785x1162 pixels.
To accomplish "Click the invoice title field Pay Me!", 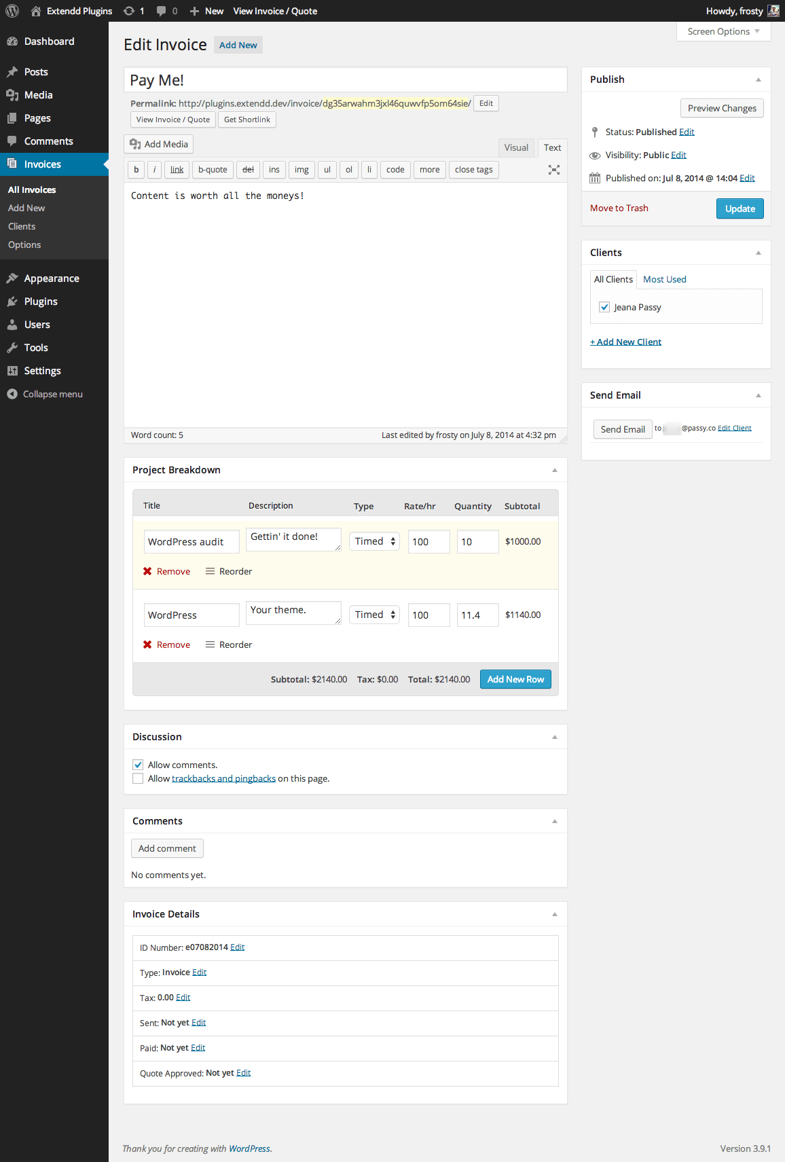I will coord(346,79).
